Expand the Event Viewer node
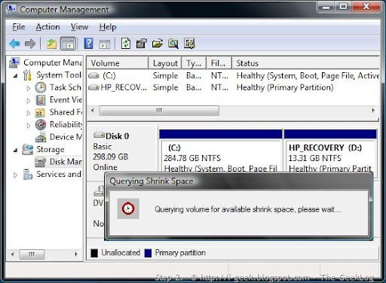The height and width of the screenshot is (283, 386). (x=29, y=101)
